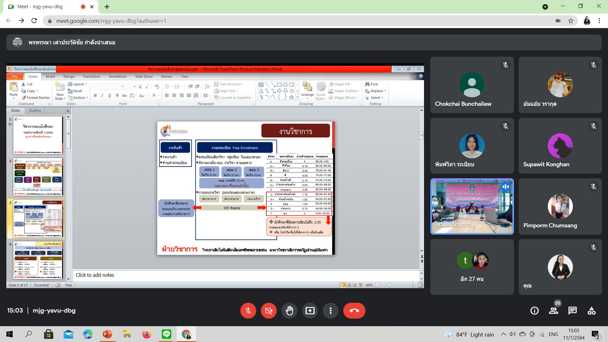Click the tile showing 27 more people
This screenshot has height=342, width=608.
point(472,267)
